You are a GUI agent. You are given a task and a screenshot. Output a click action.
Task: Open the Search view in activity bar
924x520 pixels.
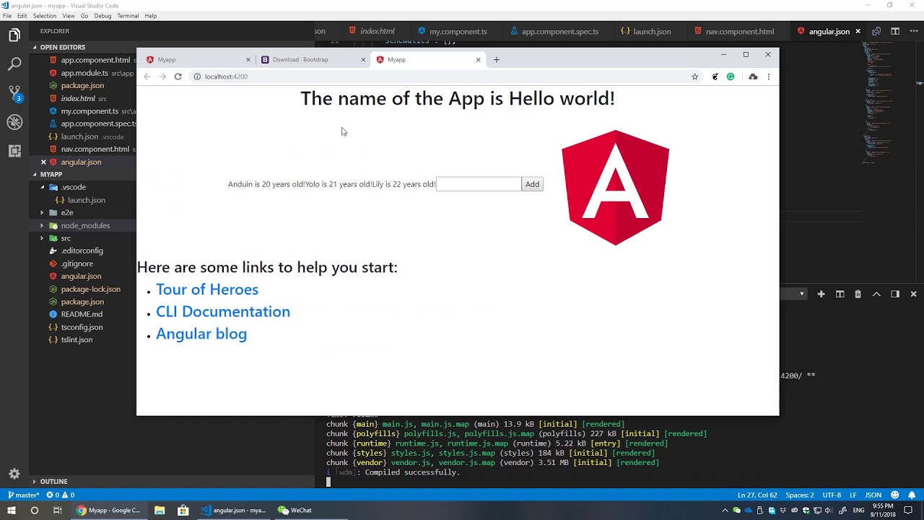click(x=14, y=64)
